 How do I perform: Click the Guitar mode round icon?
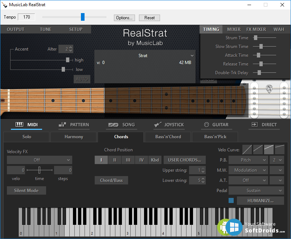(206, 125)
